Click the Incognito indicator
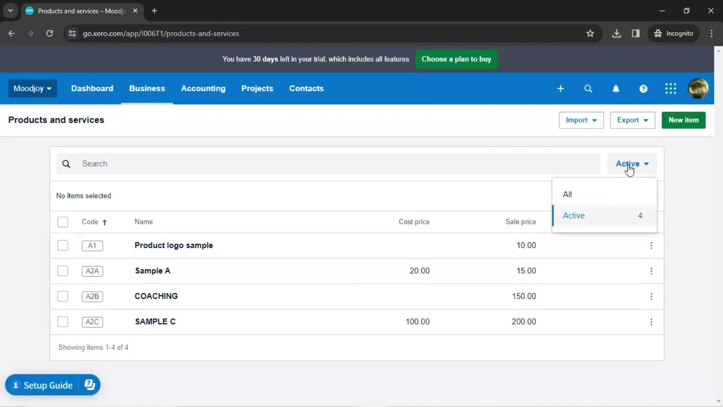The image size is (723, 407). click(674, 34)
